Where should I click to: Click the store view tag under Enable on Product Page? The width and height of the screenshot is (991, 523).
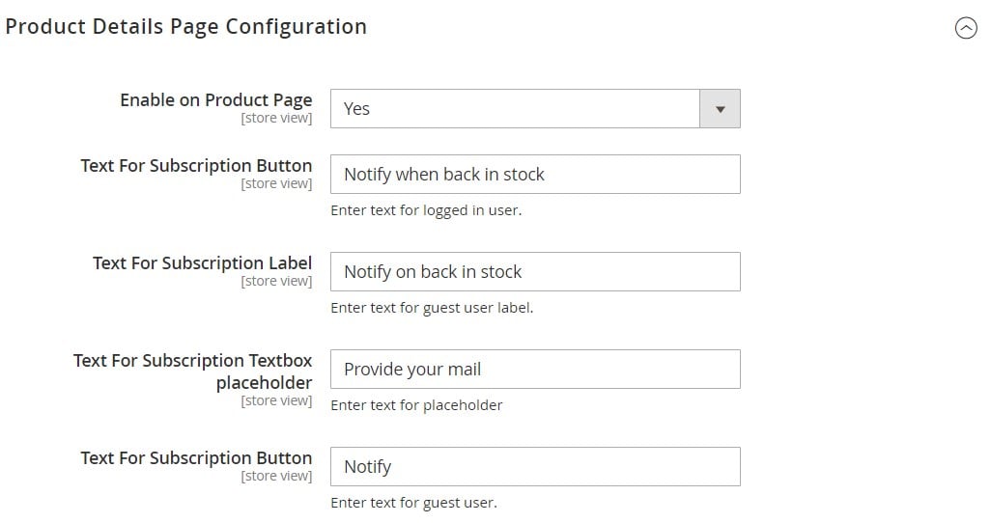pos(276,118)
